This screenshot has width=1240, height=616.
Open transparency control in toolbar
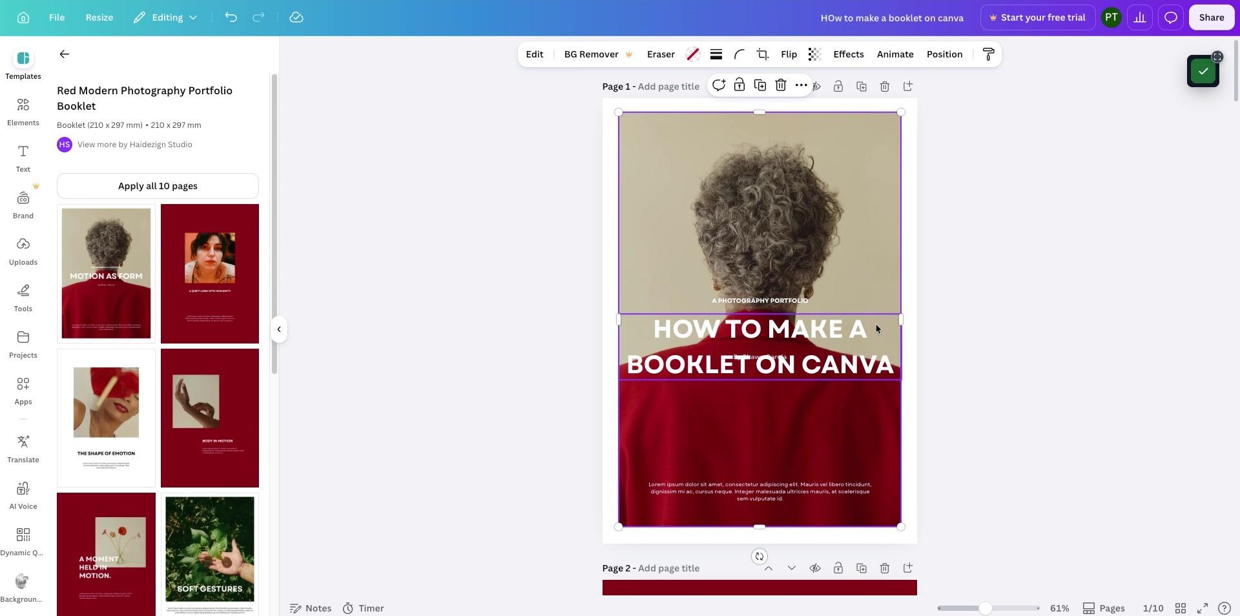[x=814, y=54]
